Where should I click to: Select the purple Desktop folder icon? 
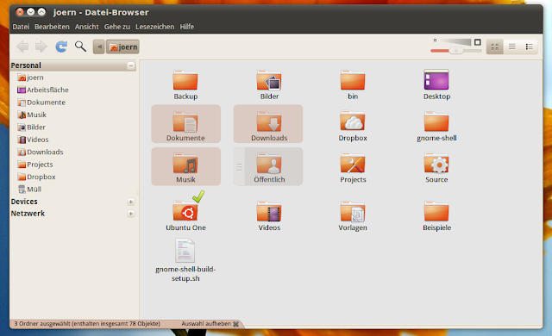[436, 80]
